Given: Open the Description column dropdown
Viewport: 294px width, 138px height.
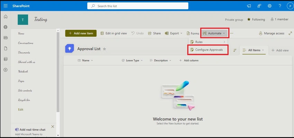Looking at the screenshot, I should (x=160, y=61).
